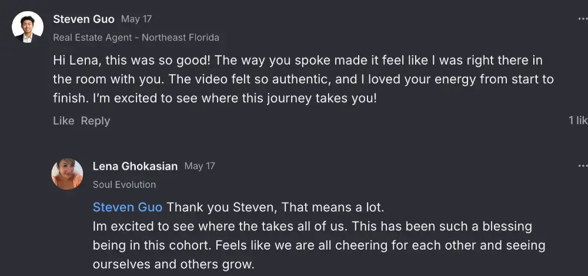Reply to Steven Guo's comment
This screenshot has height=276, width=588.
tap(95, 121)
